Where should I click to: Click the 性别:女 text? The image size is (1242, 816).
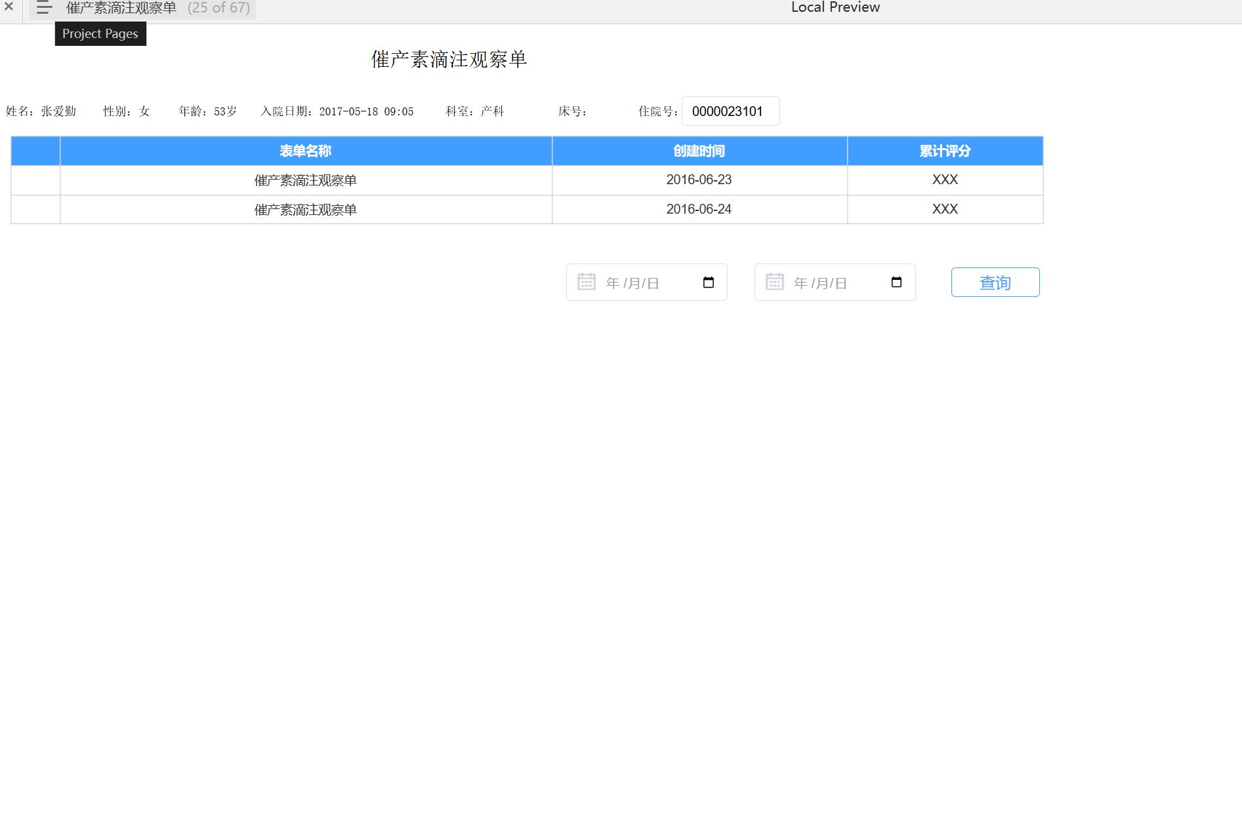(127, 111)
